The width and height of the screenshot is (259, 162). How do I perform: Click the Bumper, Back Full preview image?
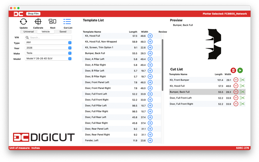213,44
